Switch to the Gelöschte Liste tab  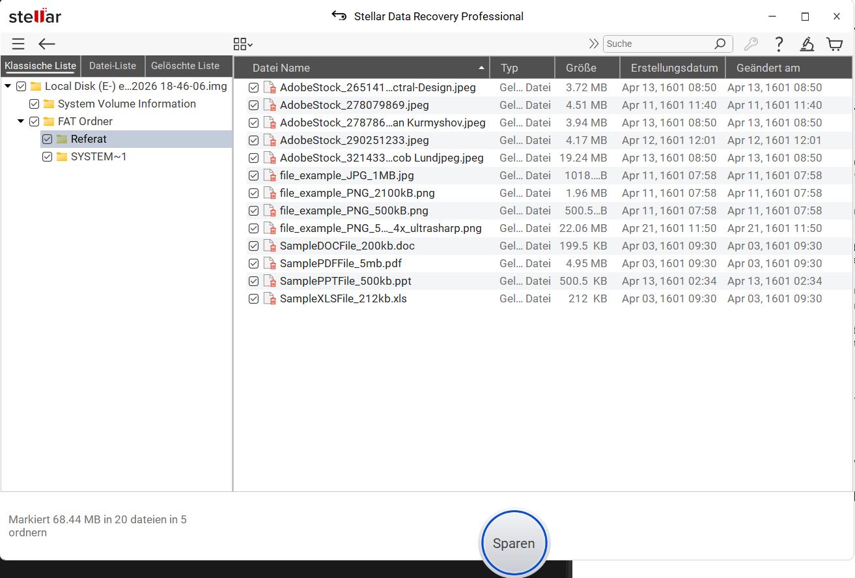coord(186,66)
